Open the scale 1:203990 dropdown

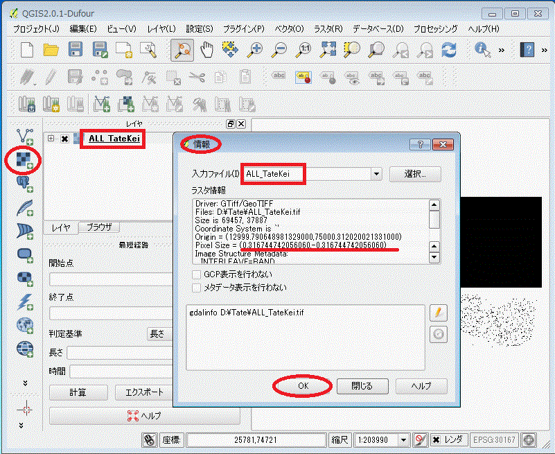tap(403, 439)
